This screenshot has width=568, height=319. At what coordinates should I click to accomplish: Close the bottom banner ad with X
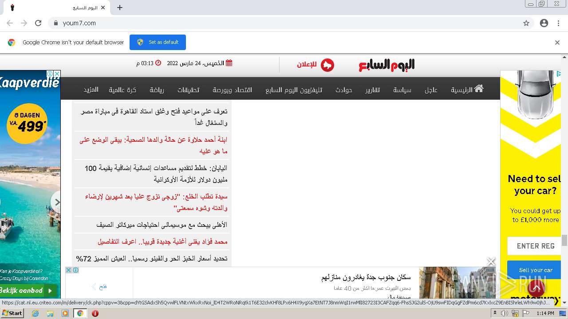[x=491, y=262]
